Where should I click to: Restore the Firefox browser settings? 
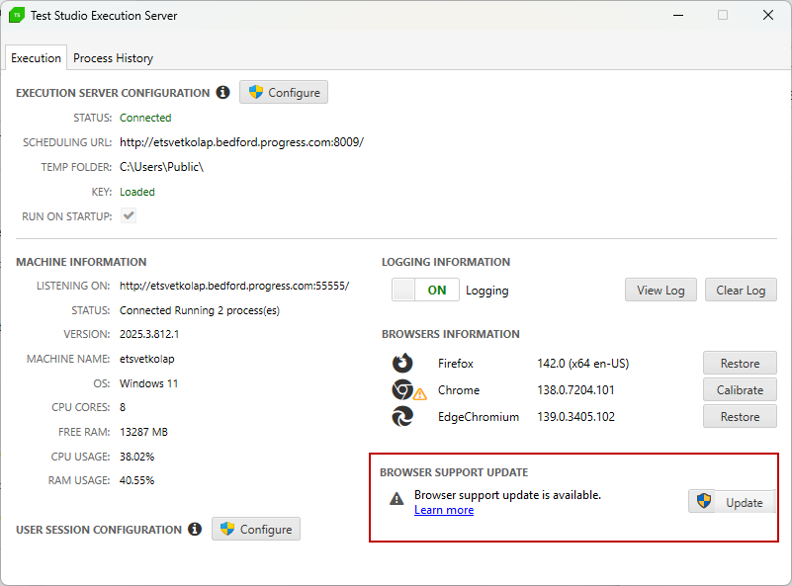[740, 364]
